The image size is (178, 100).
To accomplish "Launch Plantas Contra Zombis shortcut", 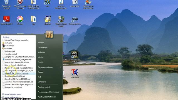I will (x=61, y=21).
